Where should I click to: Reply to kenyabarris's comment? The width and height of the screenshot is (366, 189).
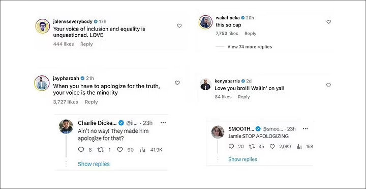243,97
